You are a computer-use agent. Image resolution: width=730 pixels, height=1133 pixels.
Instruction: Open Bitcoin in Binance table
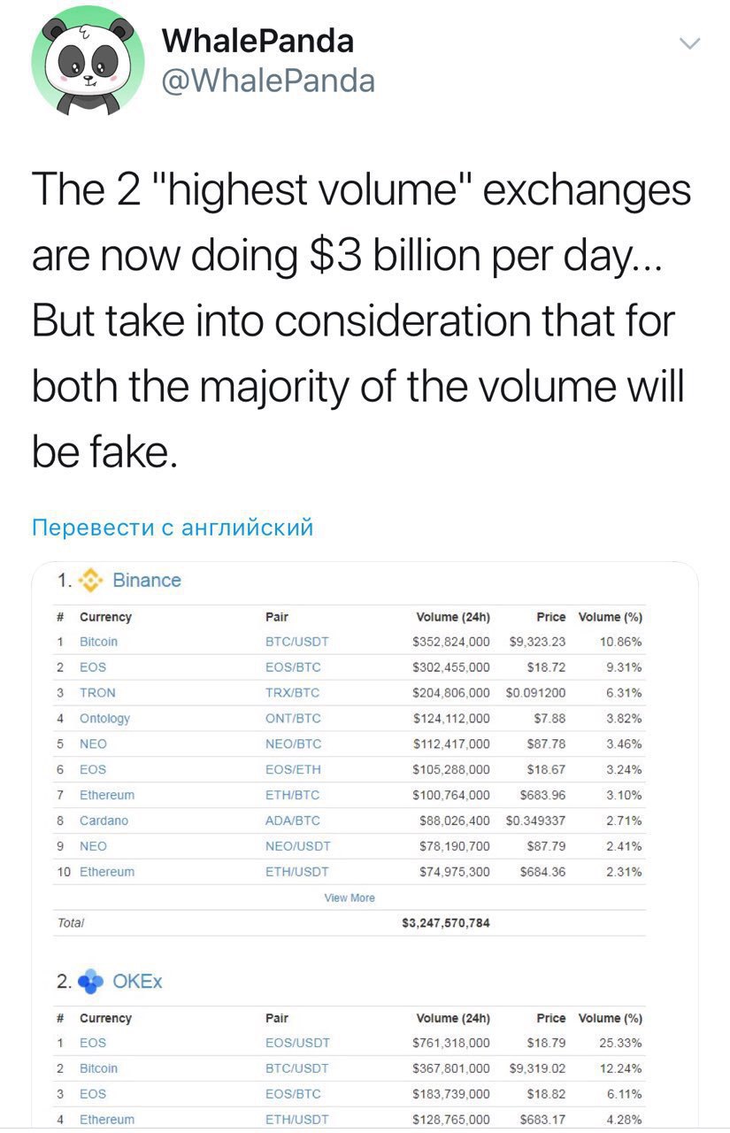tap(98, 642)
